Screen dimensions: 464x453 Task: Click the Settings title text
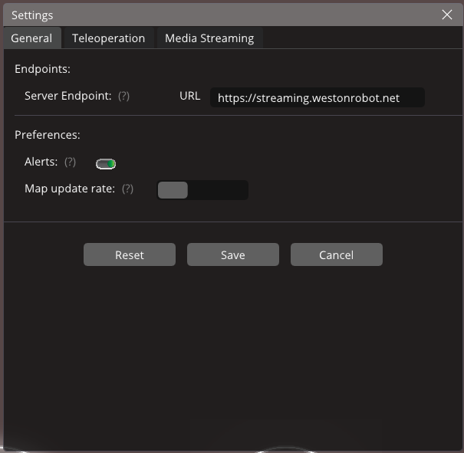point(32,15)
